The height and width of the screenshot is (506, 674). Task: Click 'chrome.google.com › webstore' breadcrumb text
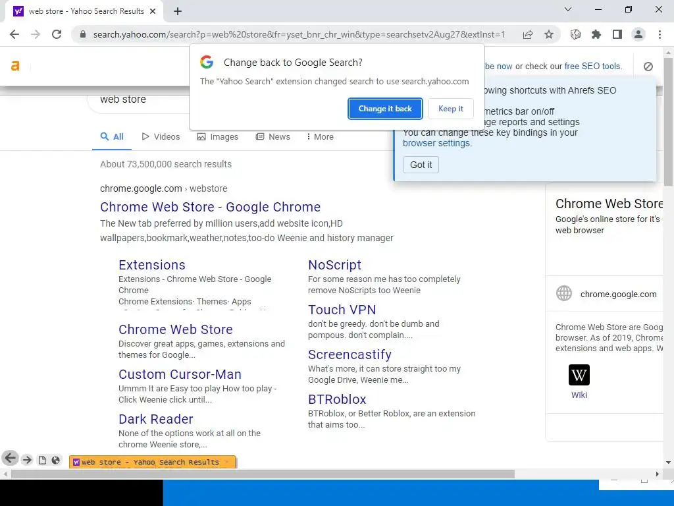pos(163,188)
